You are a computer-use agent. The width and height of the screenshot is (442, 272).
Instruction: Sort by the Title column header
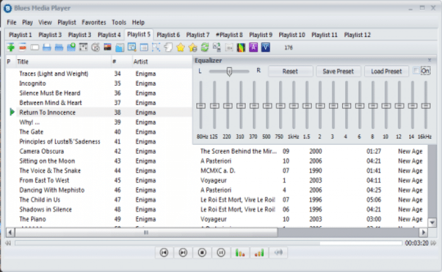[63, 62]
